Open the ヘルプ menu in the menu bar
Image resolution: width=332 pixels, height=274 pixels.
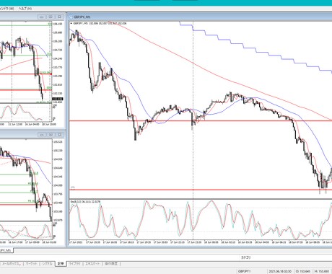point(25,9)
